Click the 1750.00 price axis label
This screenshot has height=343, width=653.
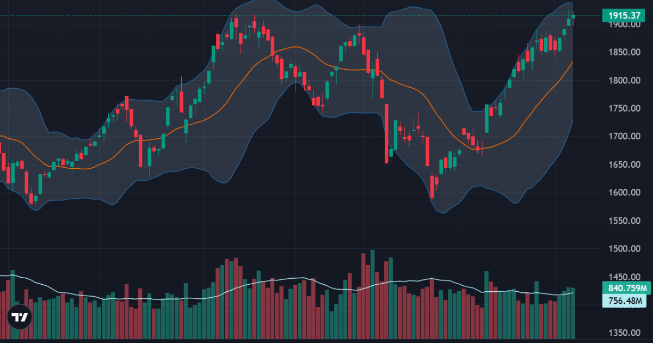point(625,108)
